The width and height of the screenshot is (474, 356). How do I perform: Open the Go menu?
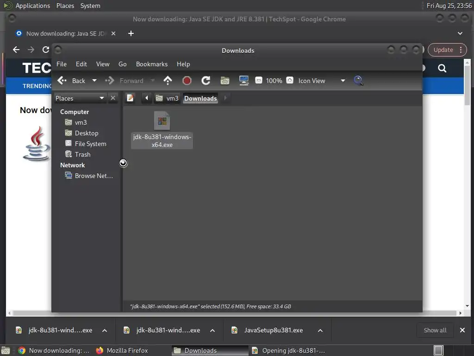122,64
